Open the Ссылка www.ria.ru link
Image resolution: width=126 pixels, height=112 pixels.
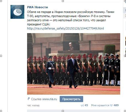point(44,99)
